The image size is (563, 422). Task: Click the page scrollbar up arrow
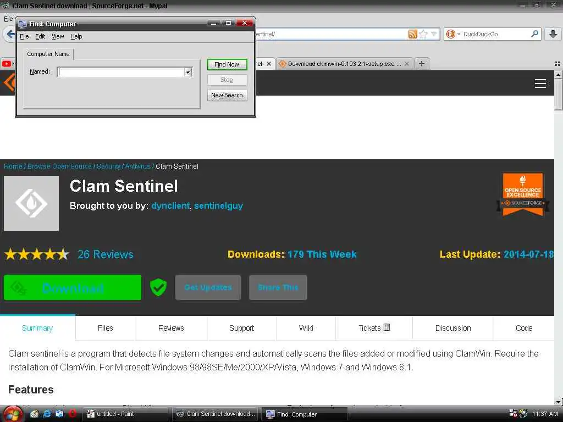tap(559, 75)
